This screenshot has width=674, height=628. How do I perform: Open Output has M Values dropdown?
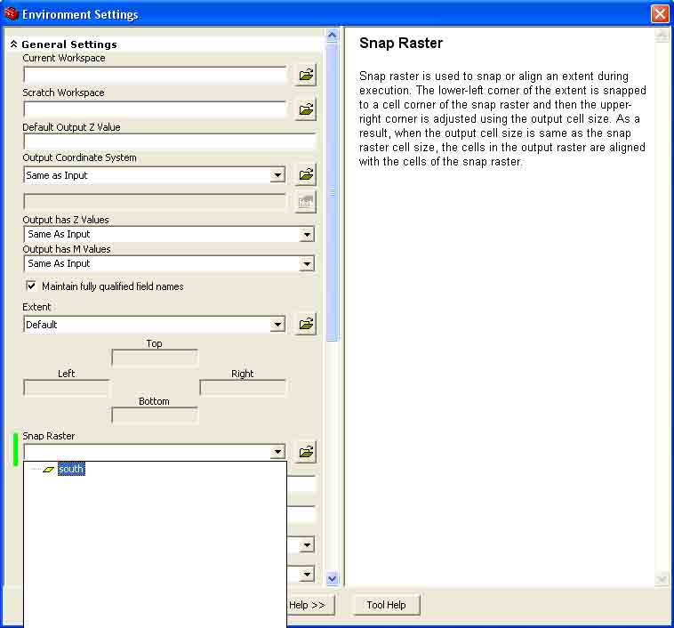pyautogui.click(x=307, y=263)
